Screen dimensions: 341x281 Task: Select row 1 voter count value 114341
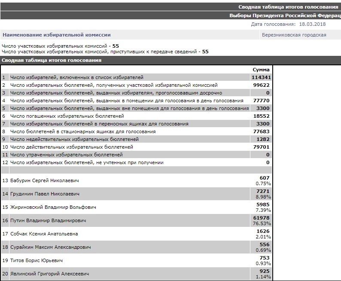click(260, 77)
